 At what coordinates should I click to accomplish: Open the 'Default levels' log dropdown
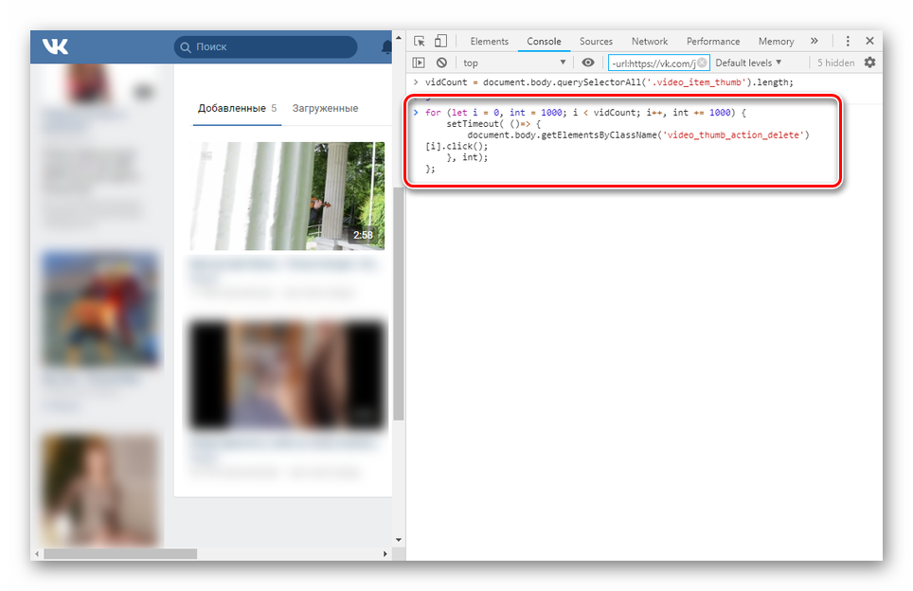pyautogui.click(x=748, y=63)
